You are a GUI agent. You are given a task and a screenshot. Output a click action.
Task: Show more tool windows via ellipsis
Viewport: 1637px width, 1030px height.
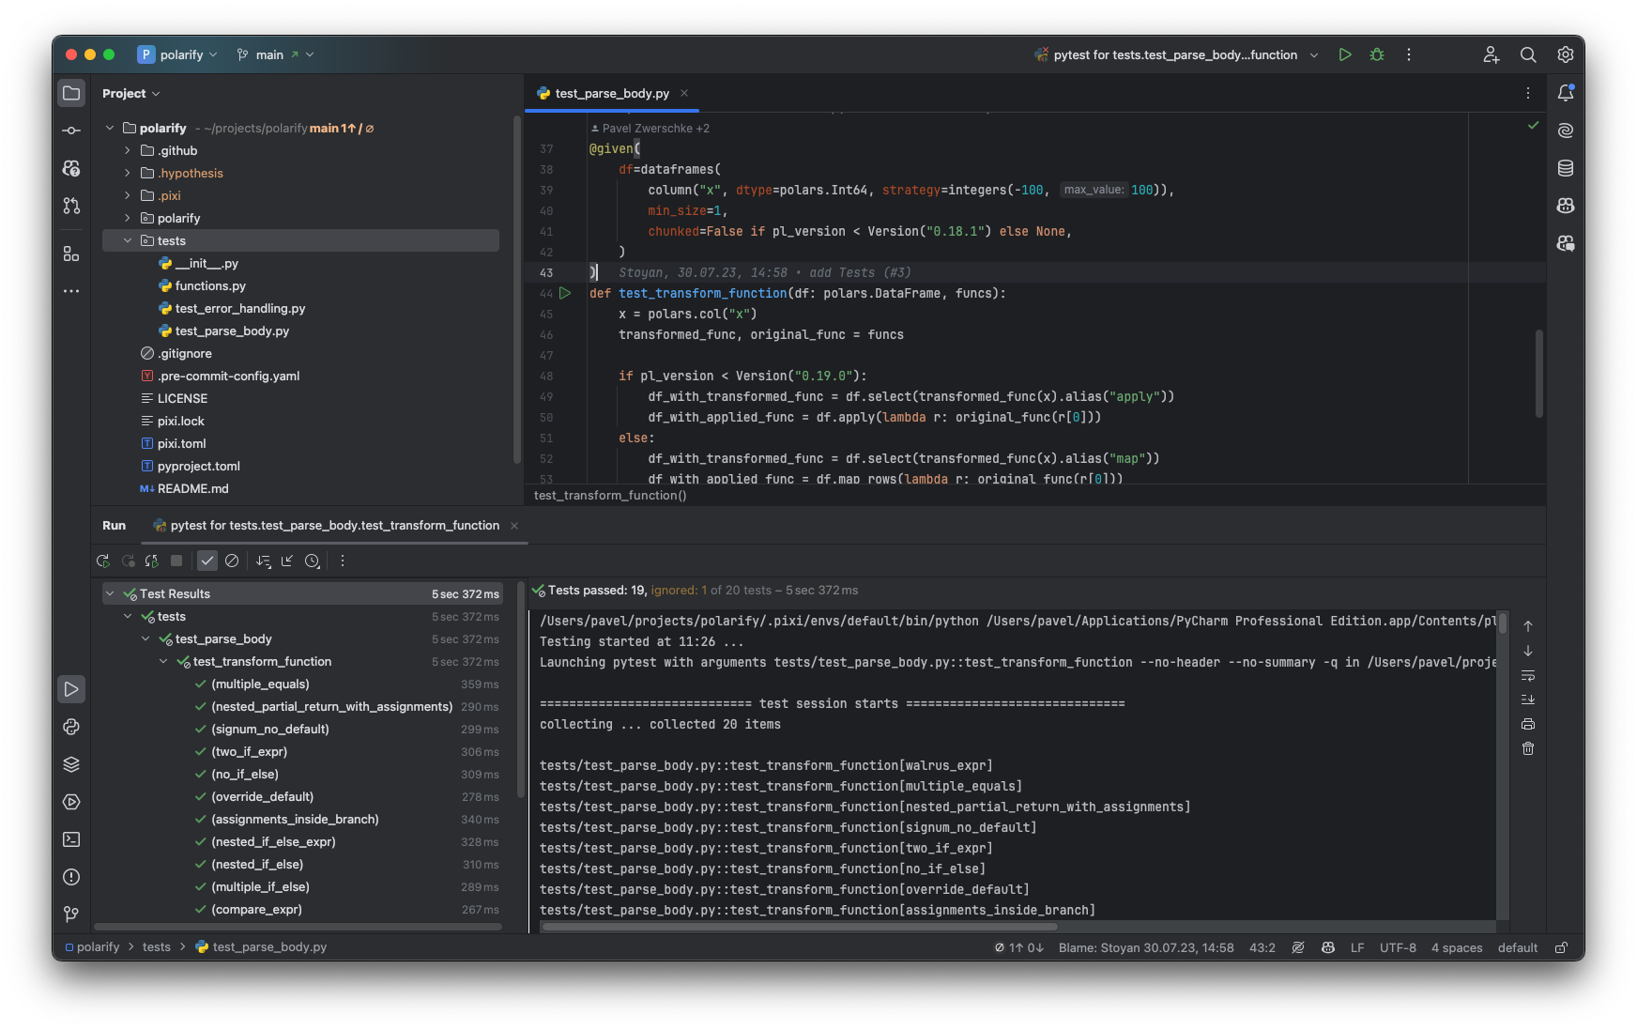click(x=71, y=291)
